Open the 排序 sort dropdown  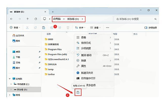coord(80,28)
